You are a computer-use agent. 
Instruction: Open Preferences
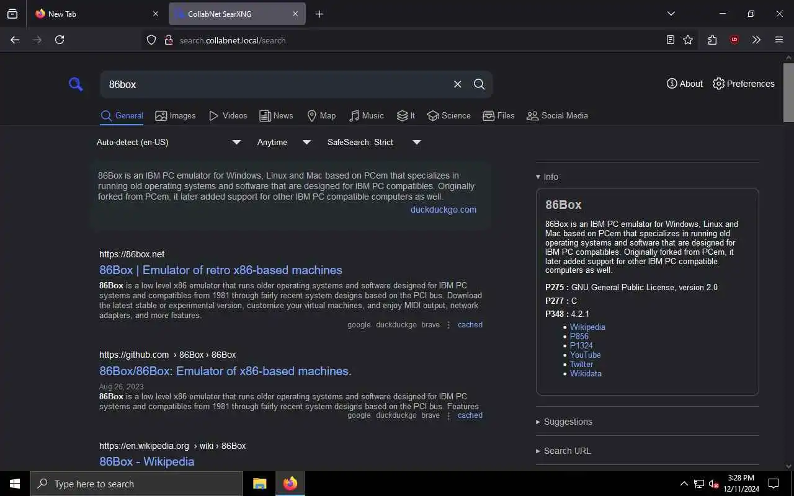pyautogui.click(x=744, y=84)
